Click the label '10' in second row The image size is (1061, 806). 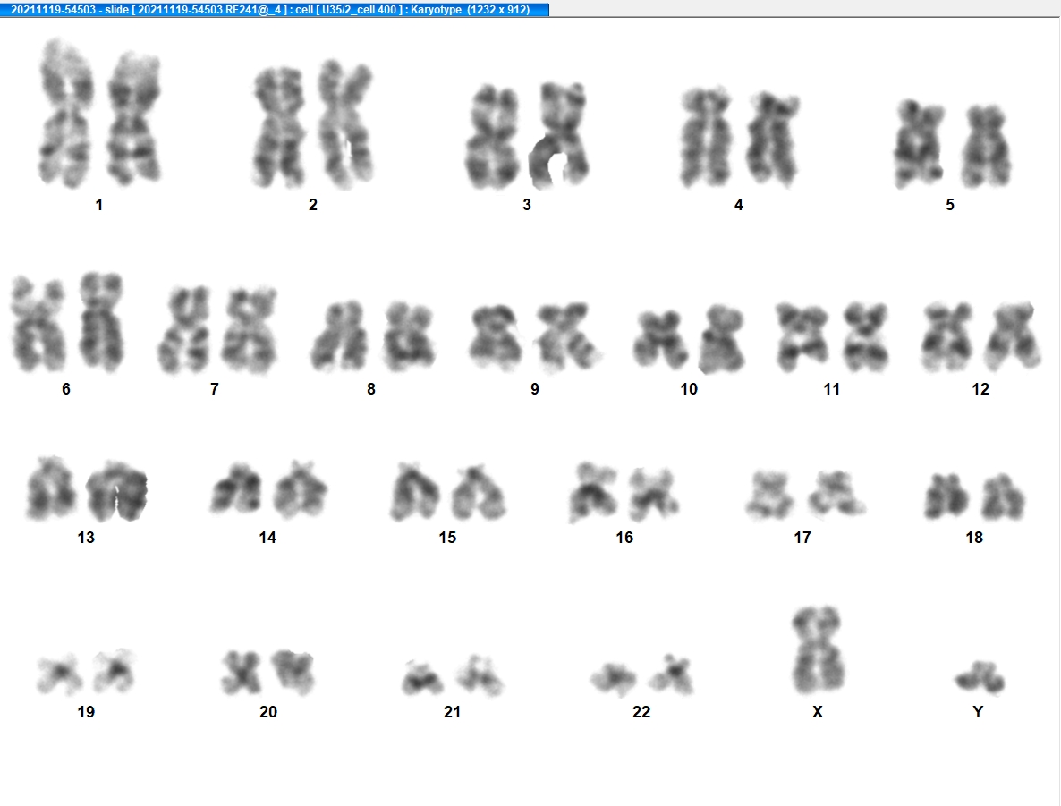point(689,389)
